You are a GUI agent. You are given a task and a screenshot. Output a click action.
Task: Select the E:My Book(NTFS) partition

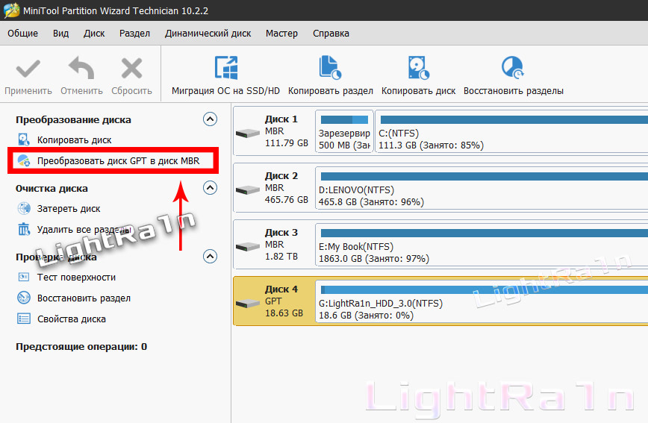(x=482, y=244)
